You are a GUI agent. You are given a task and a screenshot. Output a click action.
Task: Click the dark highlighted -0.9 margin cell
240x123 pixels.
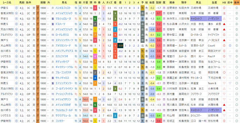(120, 46)
